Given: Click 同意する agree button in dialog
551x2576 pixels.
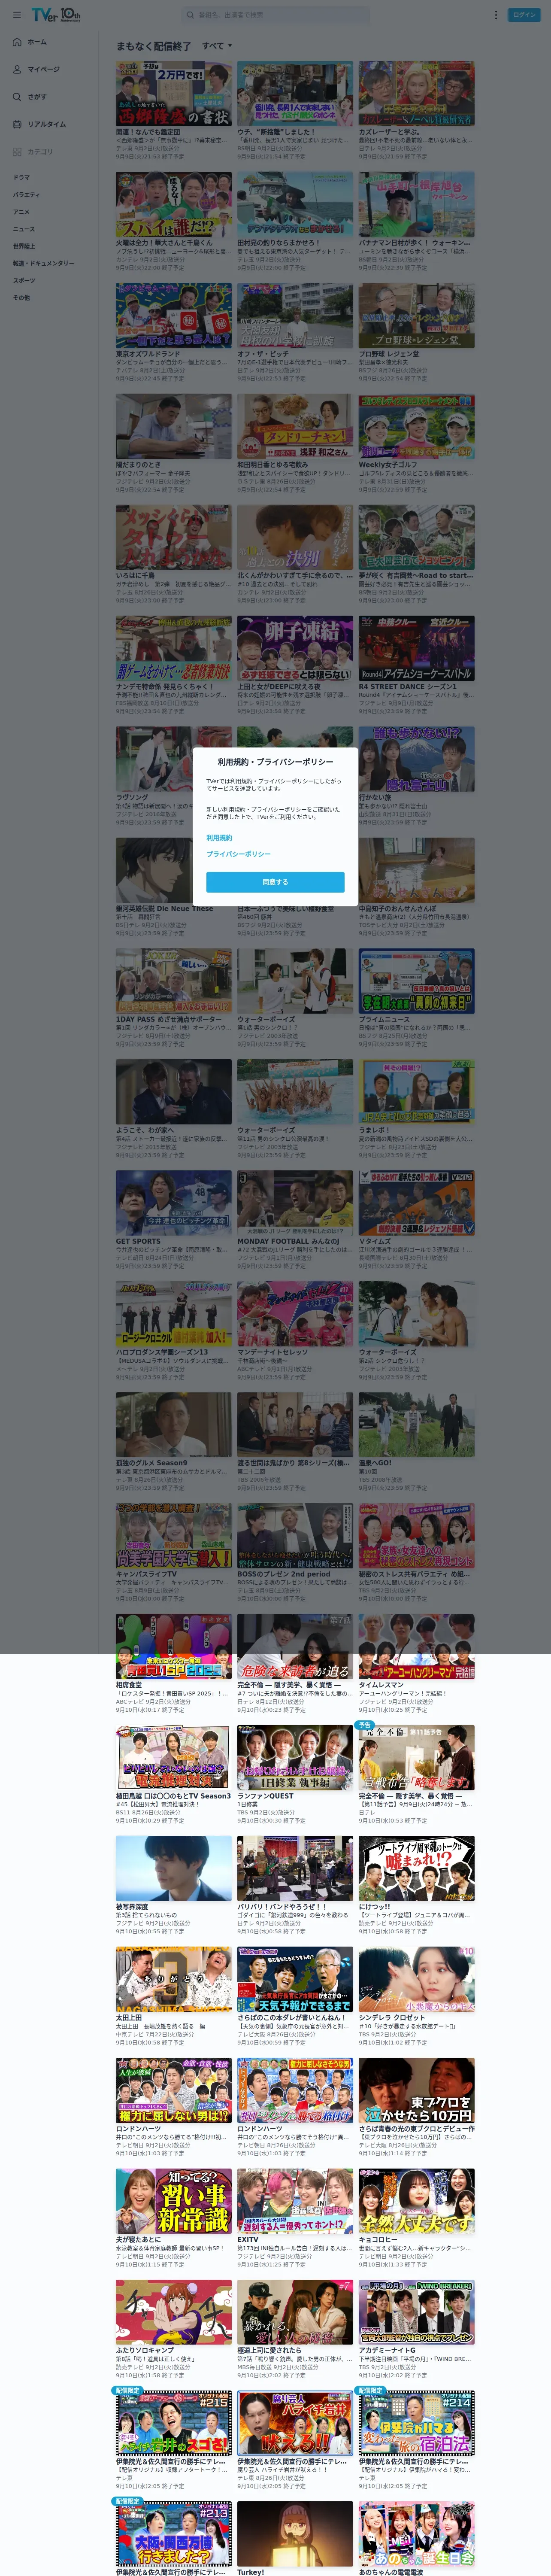Looking at the screenshot, I should click(275, 882).
